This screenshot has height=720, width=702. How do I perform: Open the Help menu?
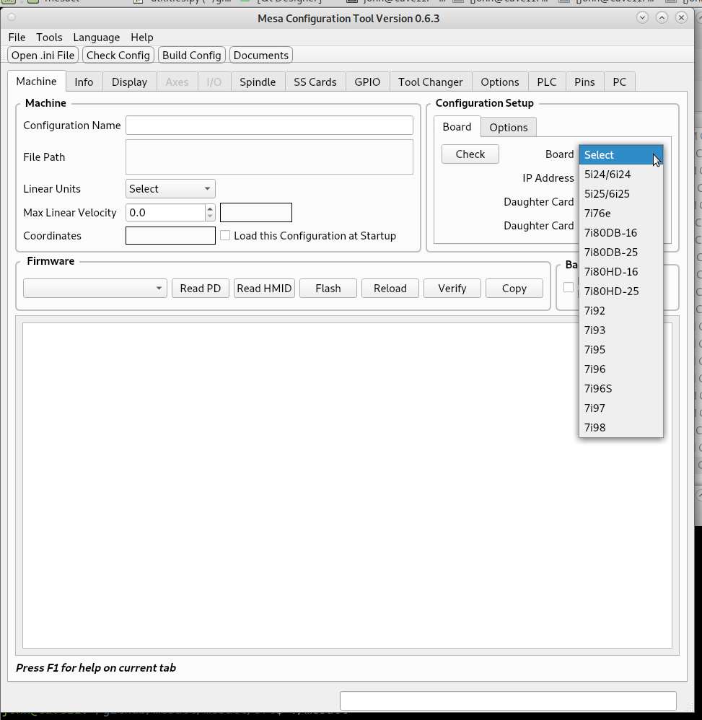[142, 38]
